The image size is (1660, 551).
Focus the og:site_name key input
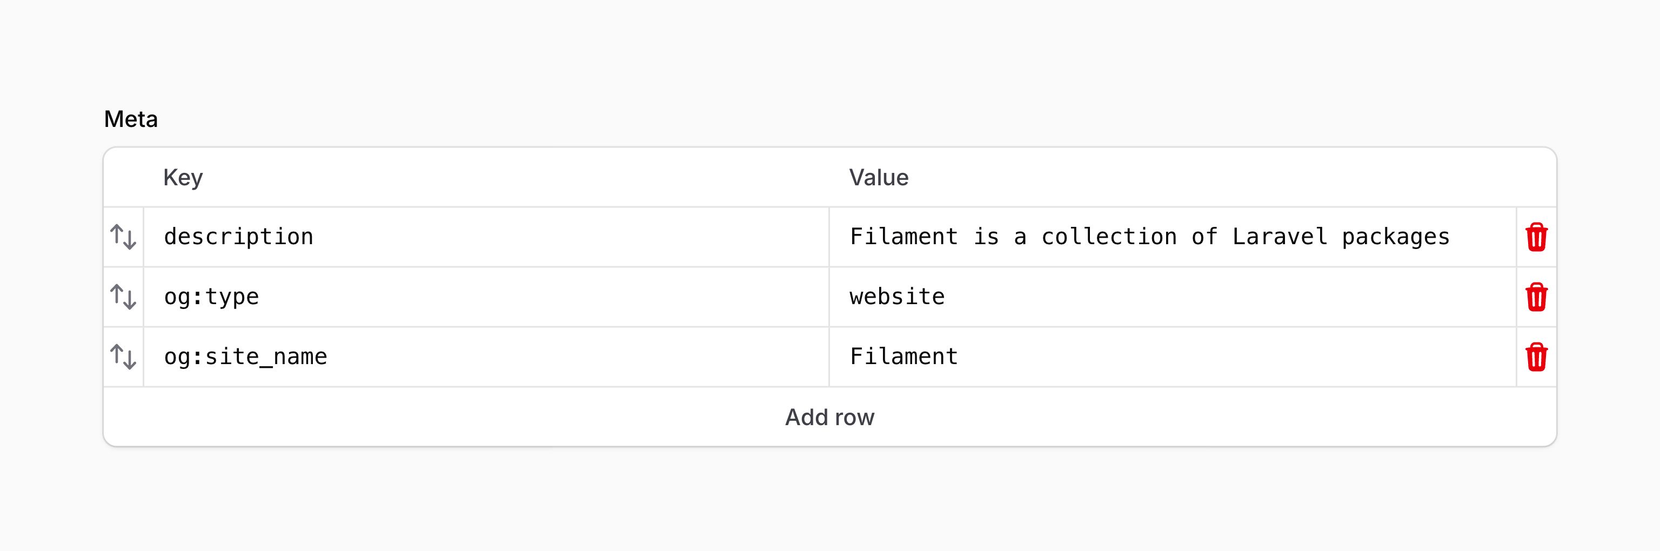(x=451, y=357)
